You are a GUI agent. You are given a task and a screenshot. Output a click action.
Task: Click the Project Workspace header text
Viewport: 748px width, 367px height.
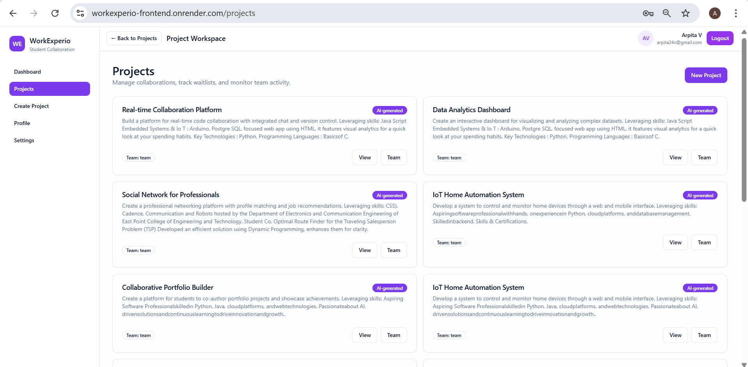pos(196,39)
